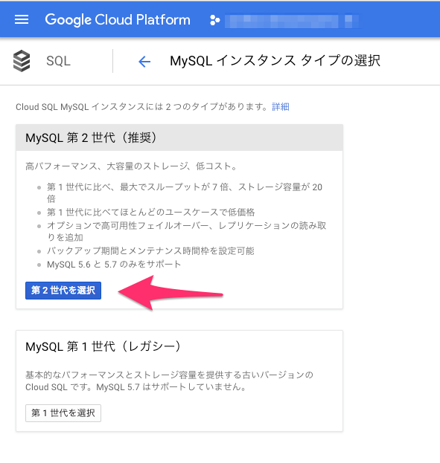
Task: Click the small blurred box beside the project name
Action: point(348,19)
